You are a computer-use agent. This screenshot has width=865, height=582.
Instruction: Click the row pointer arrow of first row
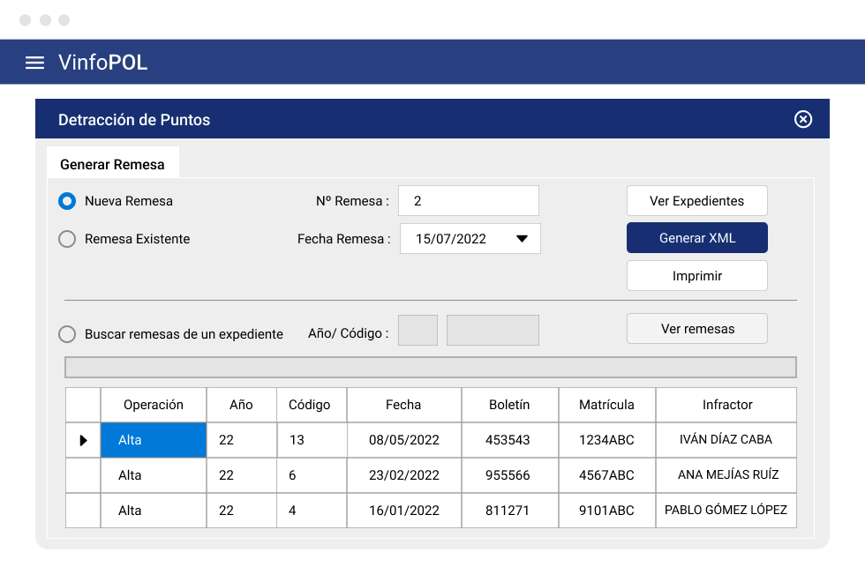coord(83,440)
